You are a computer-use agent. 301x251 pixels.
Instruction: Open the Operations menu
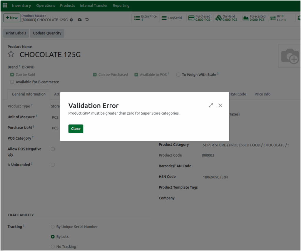(46, 5)
